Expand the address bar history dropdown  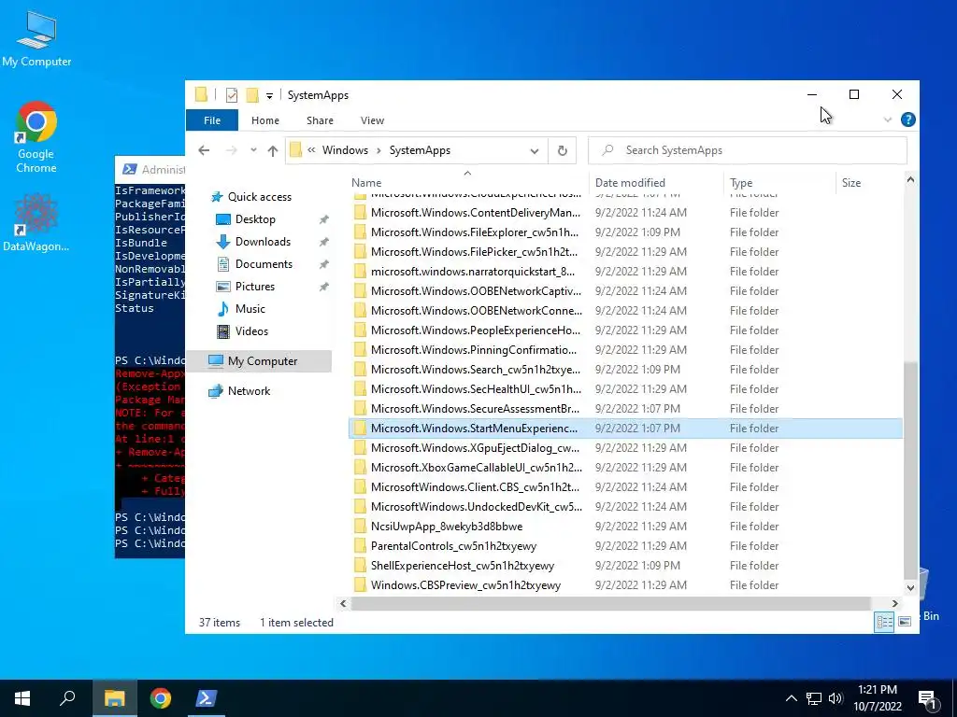click(x=534, y=150)
